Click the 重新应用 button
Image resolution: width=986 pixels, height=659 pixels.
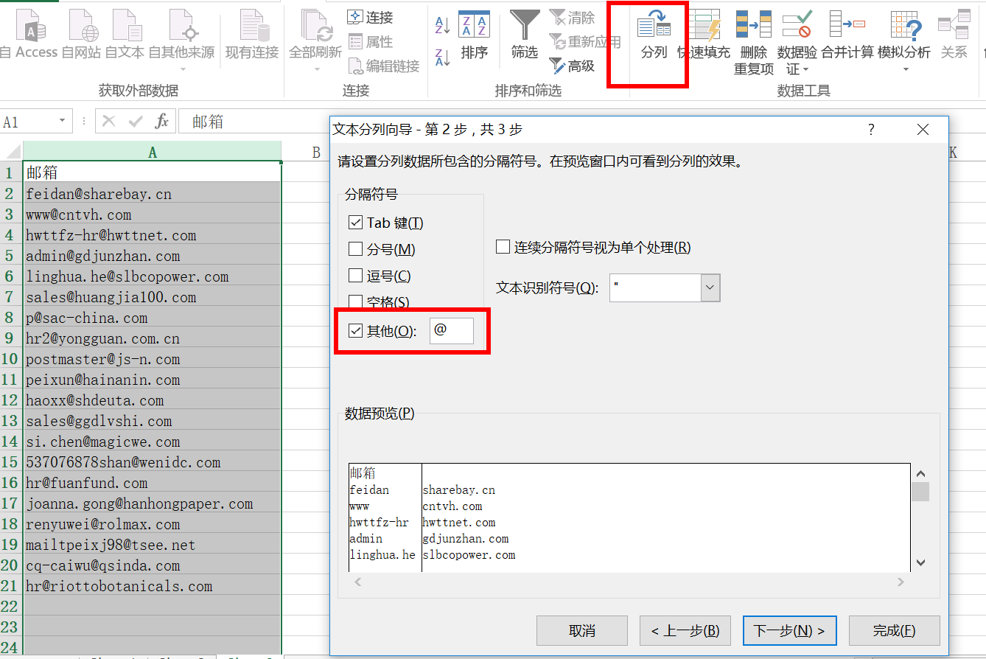[585, 42]
